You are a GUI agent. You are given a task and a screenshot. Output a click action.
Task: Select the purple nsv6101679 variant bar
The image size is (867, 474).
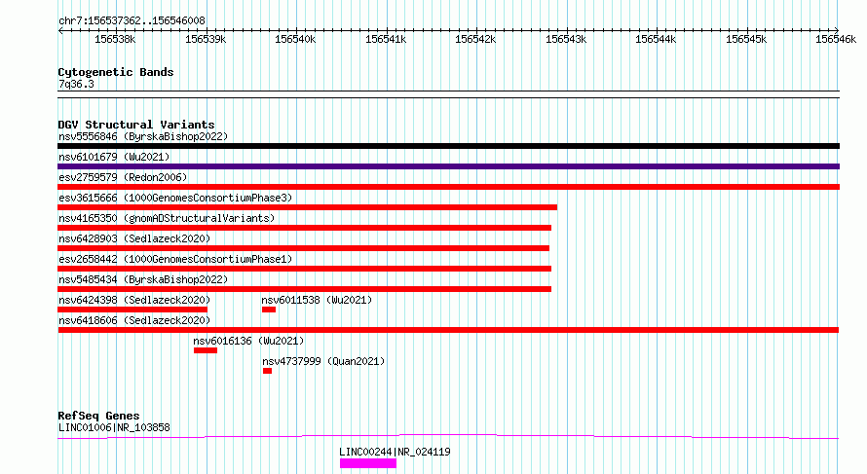[448, 166]
